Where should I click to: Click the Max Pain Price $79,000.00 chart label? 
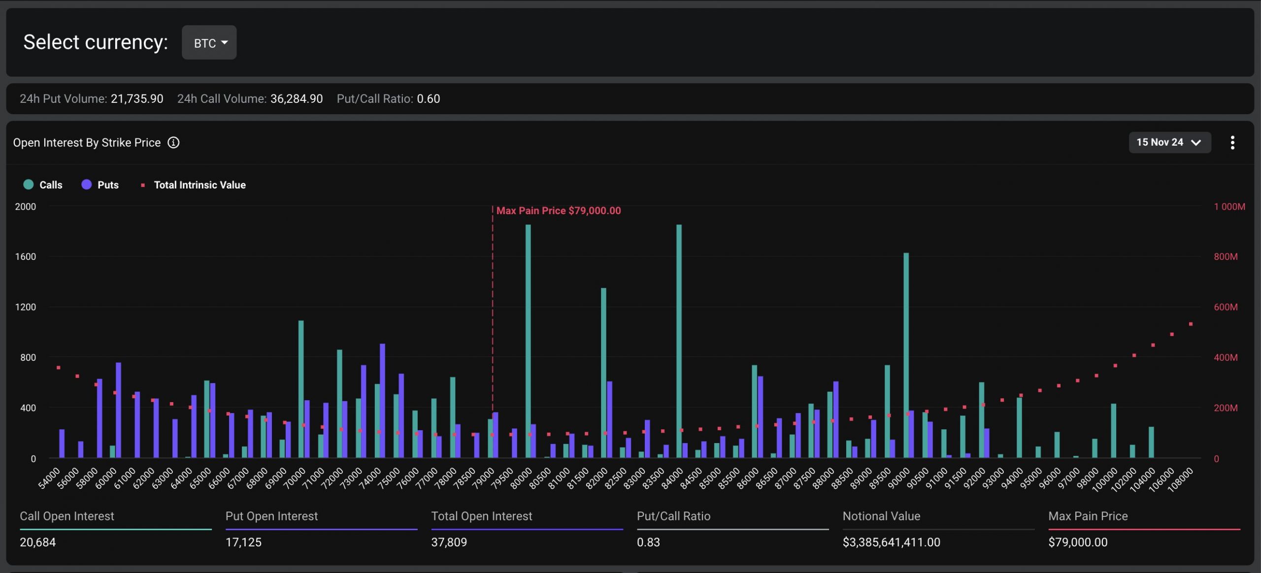coord(559,211)
